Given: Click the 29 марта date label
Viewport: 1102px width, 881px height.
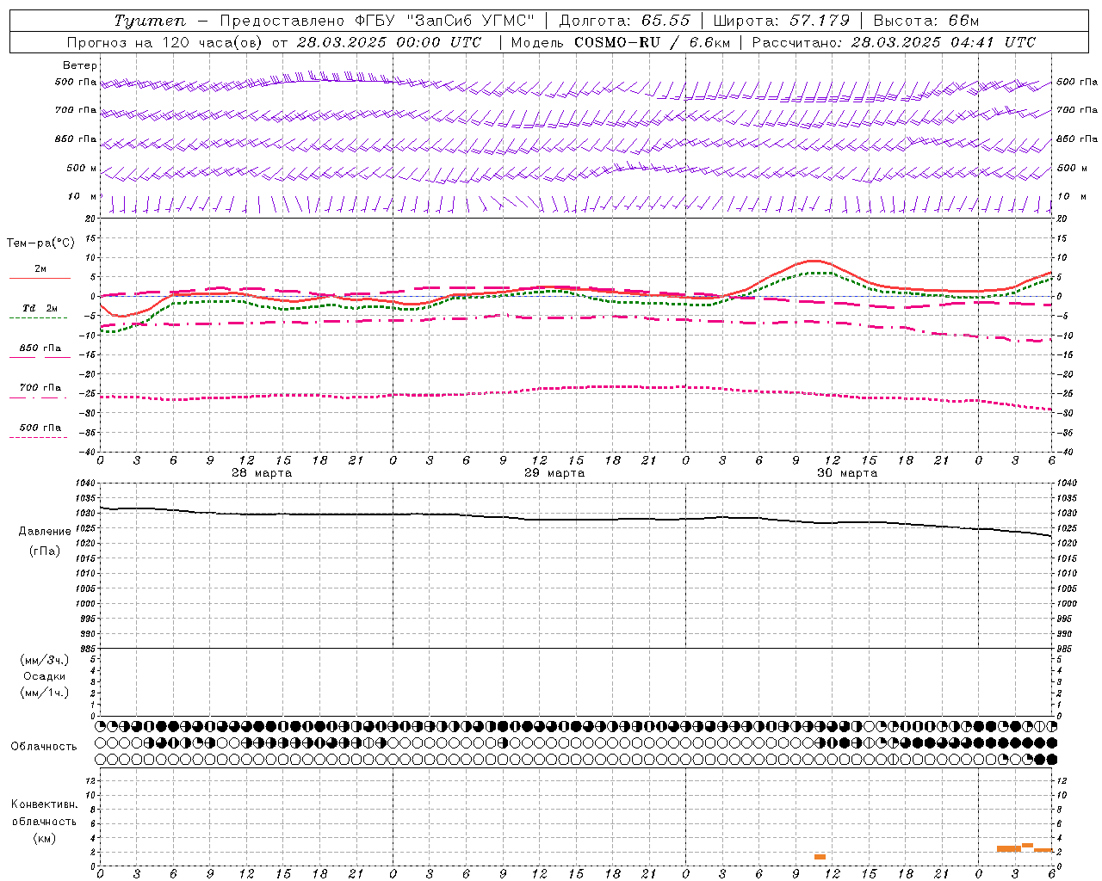Looking at the screenshot, I should tap(554, 473).
